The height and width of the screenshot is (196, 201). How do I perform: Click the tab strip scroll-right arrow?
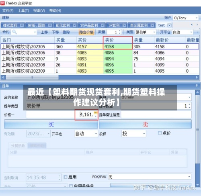197,24
